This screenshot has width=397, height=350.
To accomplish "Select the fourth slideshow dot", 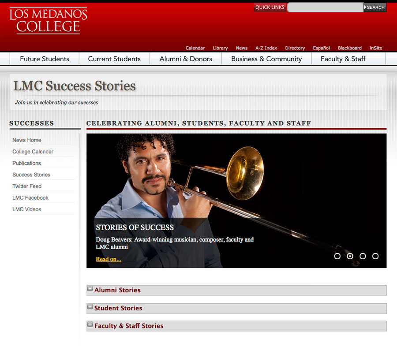I will tap(375, 256).
